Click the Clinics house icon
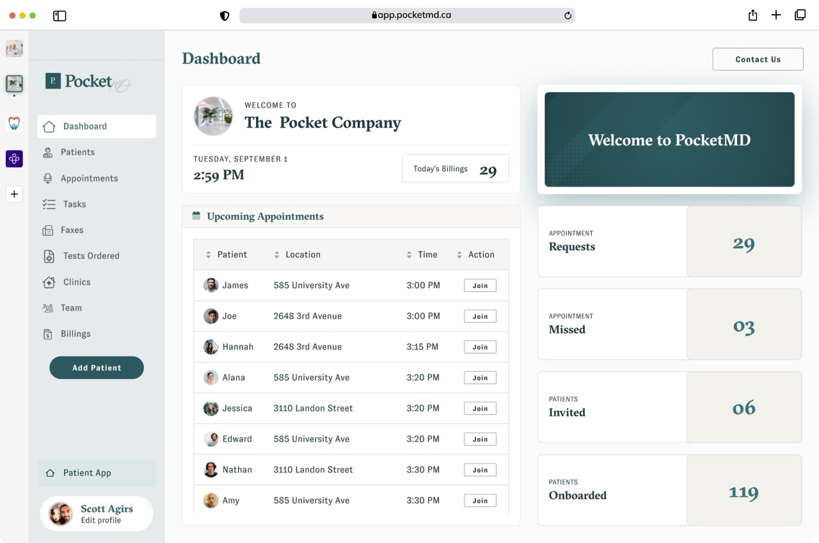Viewport: 819px width, 543px height. [x=49, y=282]
